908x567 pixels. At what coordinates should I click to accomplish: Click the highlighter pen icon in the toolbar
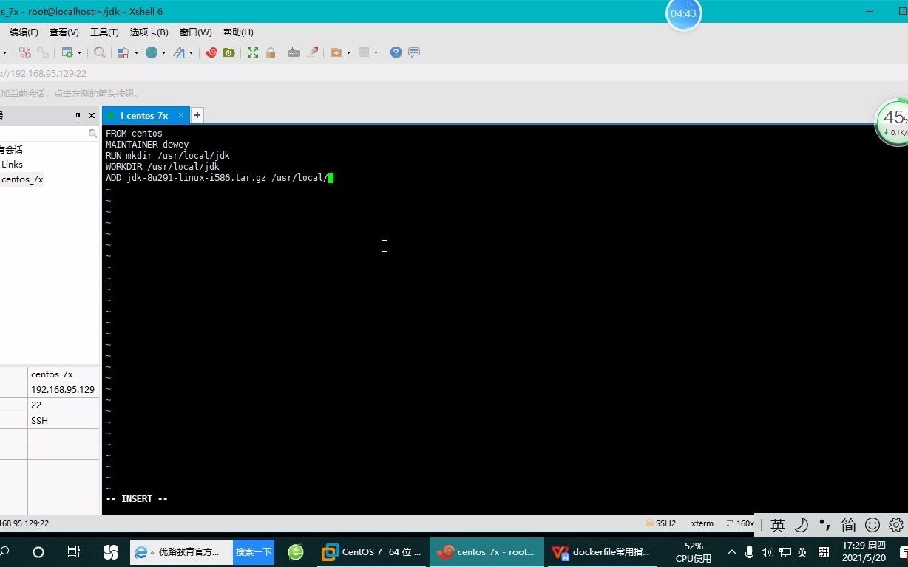point(314,52)
